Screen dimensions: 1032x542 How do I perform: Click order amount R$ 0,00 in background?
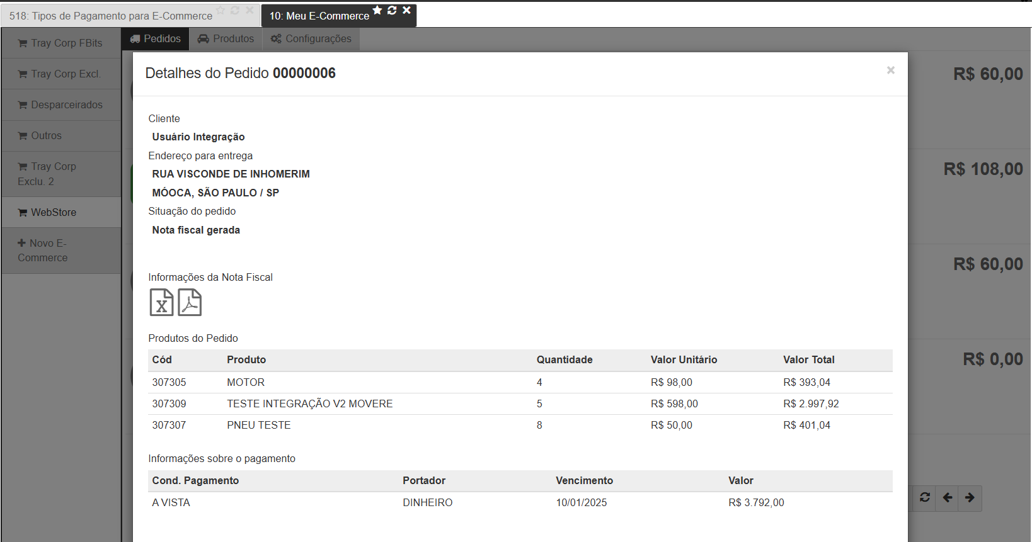point(993,359)
